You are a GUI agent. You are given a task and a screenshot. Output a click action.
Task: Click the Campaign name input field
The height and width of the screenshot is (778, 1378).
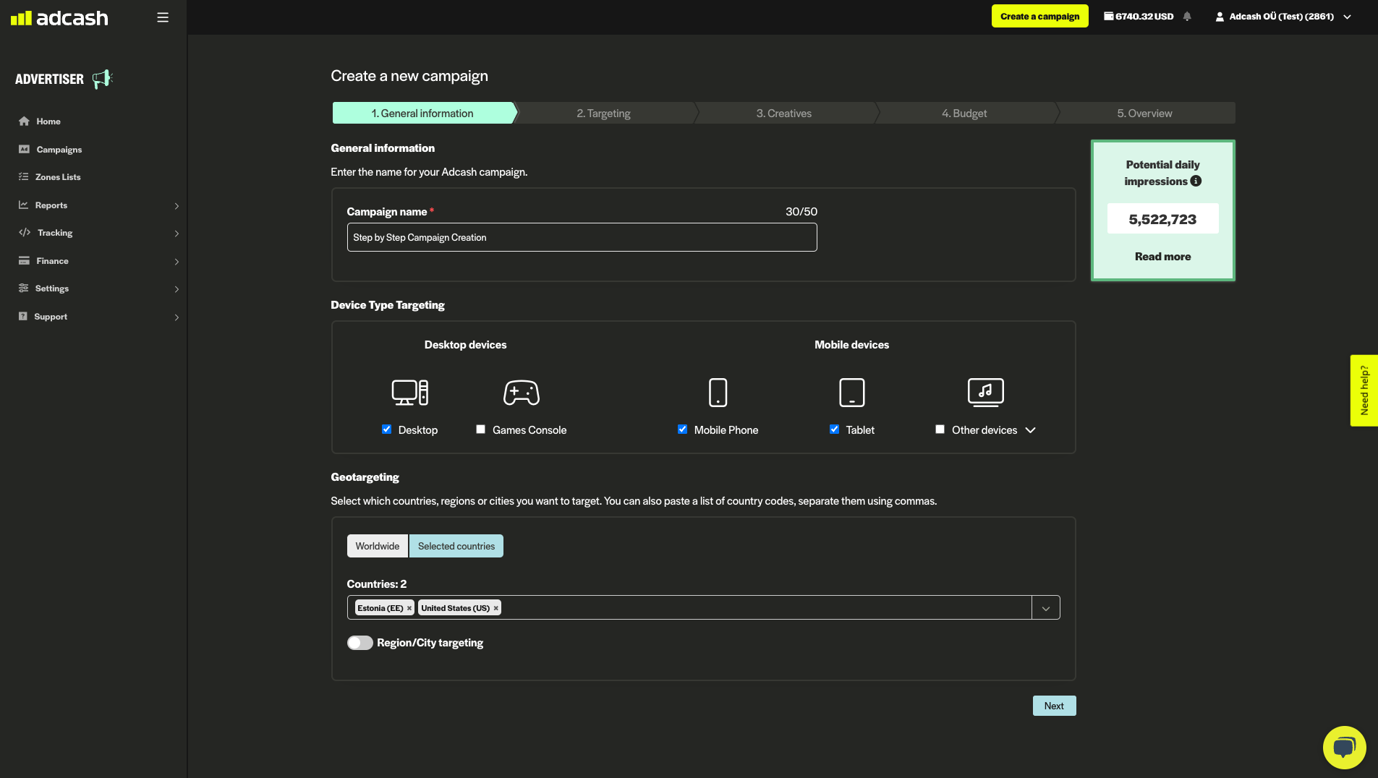pos(582,238)
